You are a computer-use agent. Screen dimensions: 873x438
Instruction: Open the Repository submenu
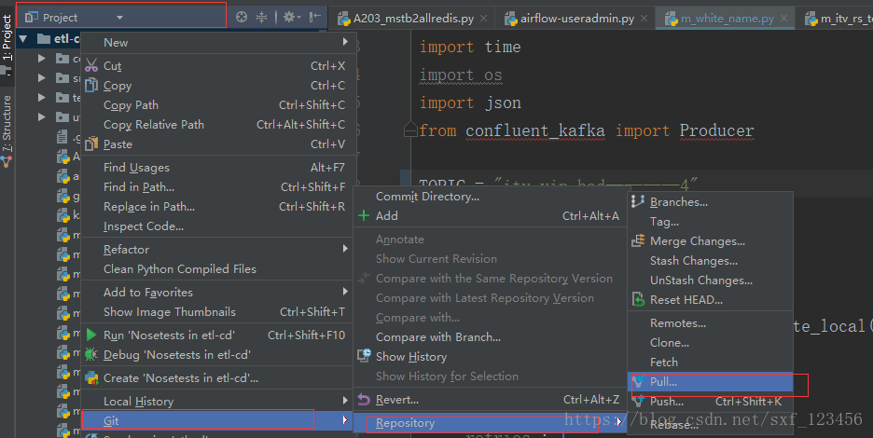(x=490, y=422)
